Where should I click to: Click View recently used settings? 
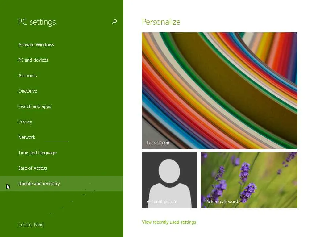pyautogui.click(x=169, y=222)
